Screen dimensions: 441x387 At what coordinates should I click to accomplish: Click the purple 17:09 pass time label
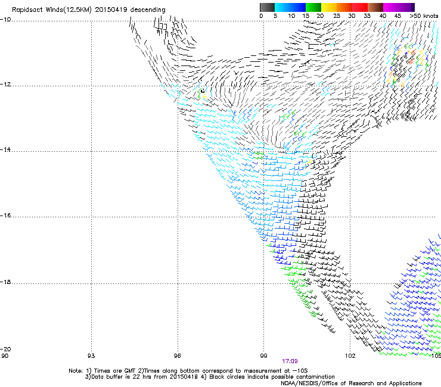coord(290,361)
